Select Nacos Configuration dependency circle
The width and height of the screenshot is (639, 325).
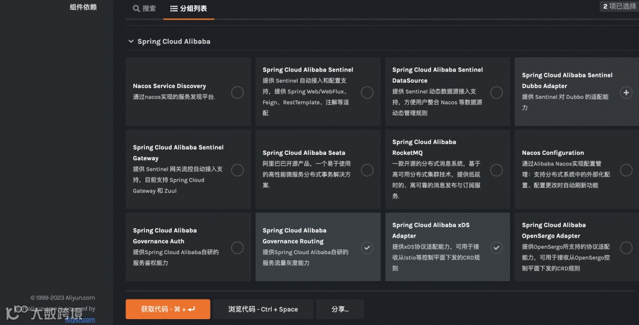626,170
